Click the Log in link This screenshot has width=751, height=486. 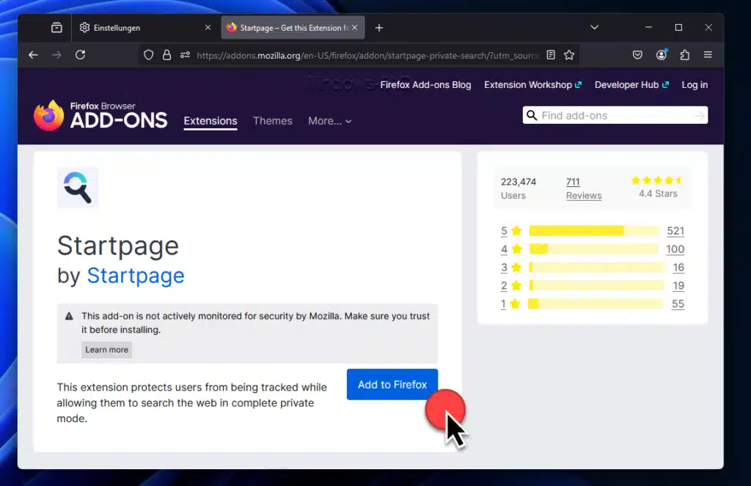click(x=695, y=85)
